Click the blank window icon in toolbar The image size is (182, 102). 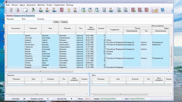(x=25, y=10)
